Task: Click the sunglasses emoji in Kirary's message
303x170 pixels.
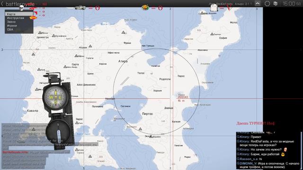Action: coord(283,154)
